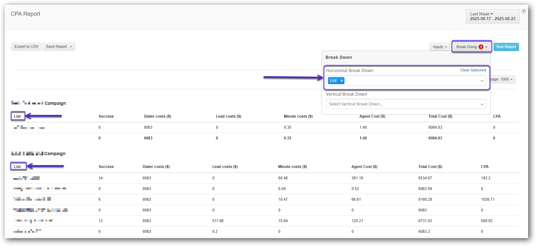Change the per page 1000 setting

503,79
